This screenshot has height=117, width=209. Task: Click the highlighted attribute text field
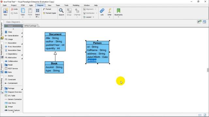[92, 61]
